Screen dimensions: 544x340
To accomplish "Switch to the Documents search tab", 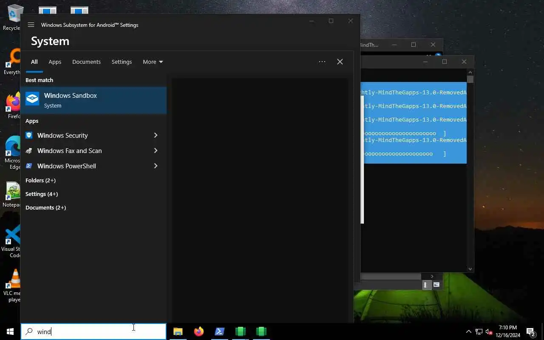I will [x=86, y=62].
